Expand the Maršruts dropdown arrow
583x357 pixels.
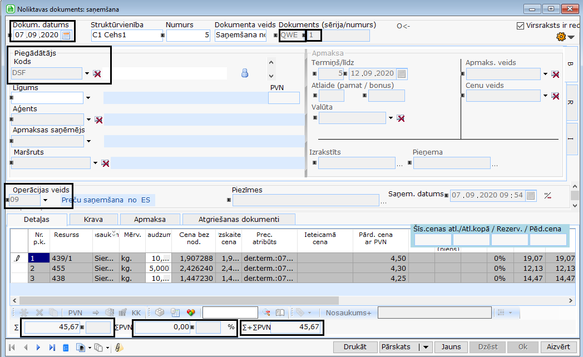[x=95, y=163]
